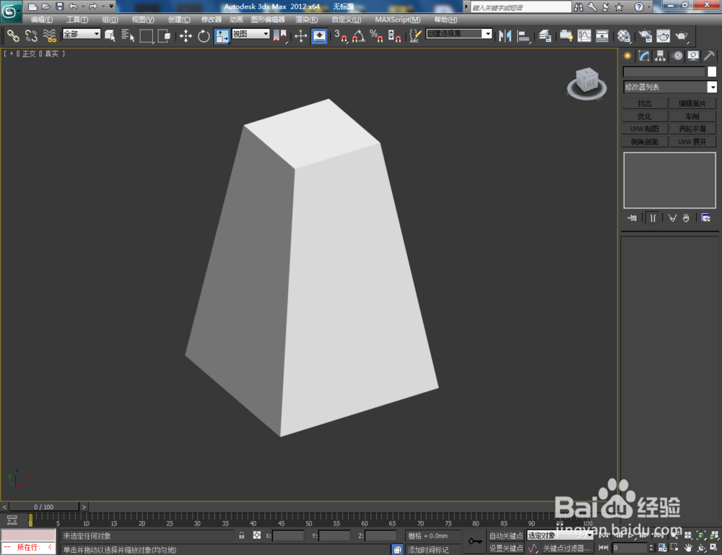
Task: Apply the 车削 lathe modifier button
Action: tap(692, 116)
